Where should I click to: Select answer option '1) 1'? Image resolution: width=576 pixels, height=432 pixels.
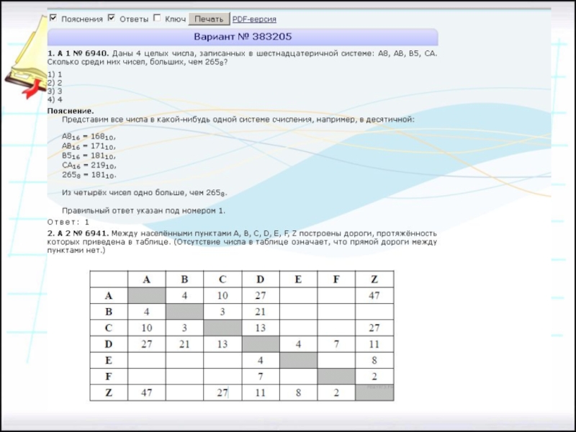(x=55, y=75)
